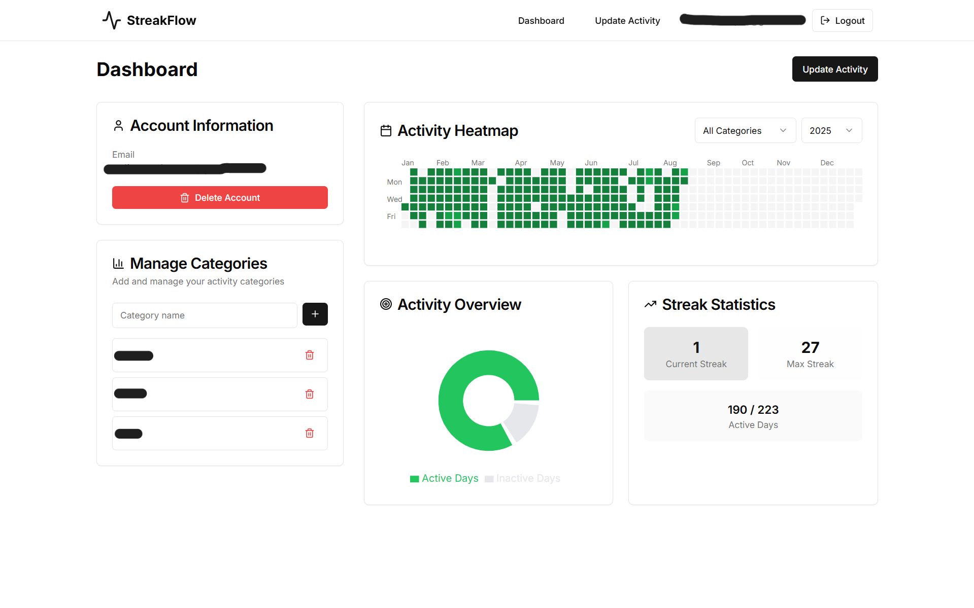974x608 pixels.
Task: Toggle Active Days in the chart legend
Action: 444,478
